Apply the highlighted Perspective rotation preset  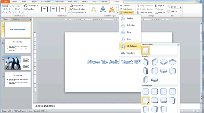click(146, 100)
